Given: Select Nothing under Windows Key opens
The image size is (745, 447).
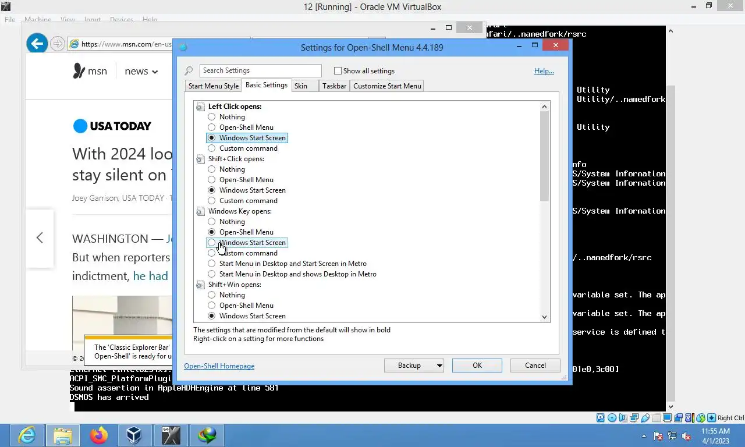Looking at the screenshot, I should (x=212, y=222).
